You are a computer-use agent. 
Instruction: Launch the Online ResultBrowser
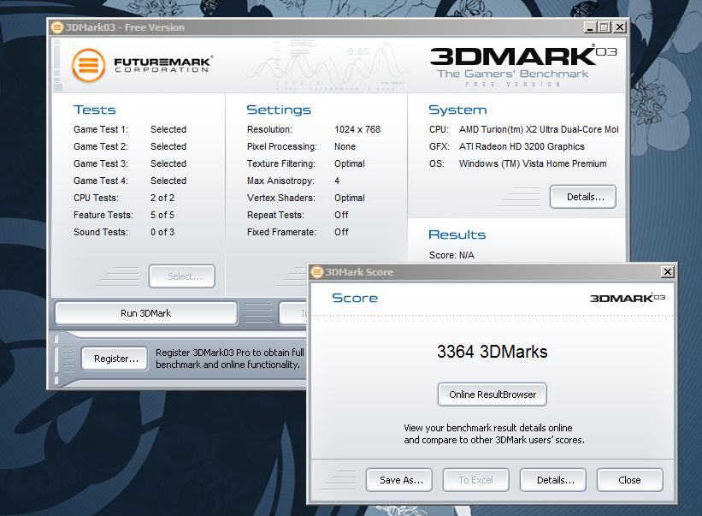click(x=492, y=394)
